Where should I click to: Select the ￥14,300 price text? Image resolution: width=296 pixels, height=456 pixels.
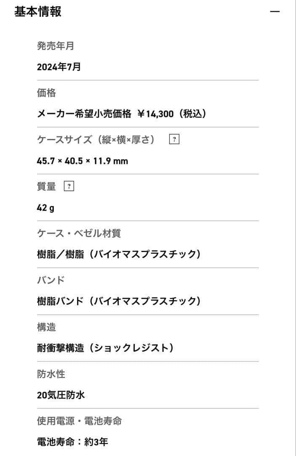pyautogui.click(x=155, y=114)
